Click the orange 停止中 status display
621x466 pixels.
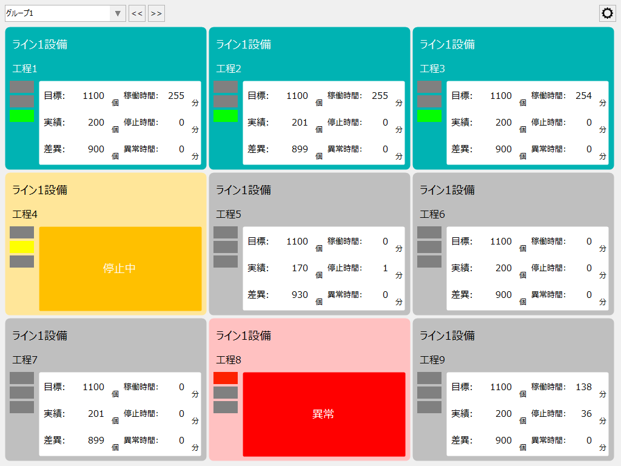[119, 268]
